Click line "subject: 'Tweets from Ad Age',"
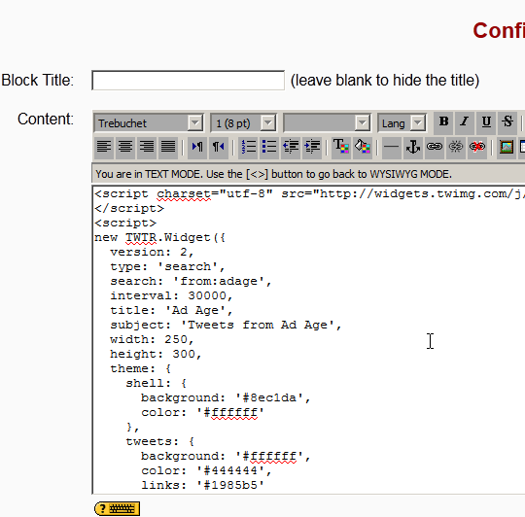This screenshot has height=517, width=525. (x=226, y=325)
